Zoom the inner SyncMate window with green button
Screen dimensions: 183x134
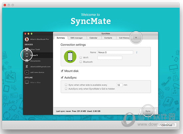click(32, 34)
